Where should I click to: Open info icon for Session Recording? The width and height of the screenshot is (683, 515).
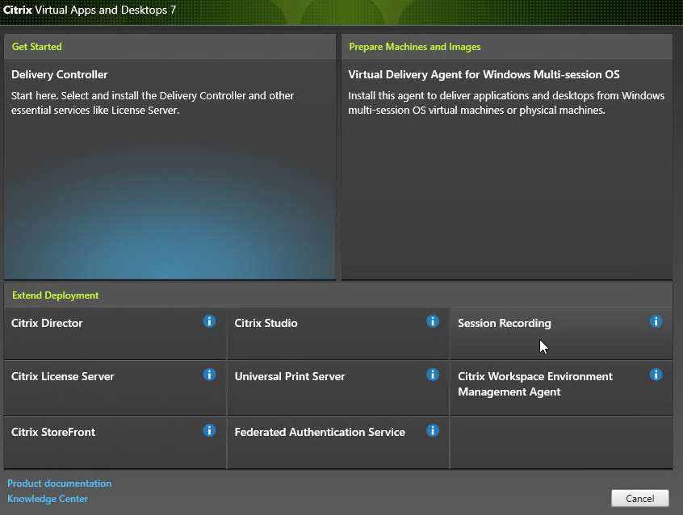coord(656,321)
